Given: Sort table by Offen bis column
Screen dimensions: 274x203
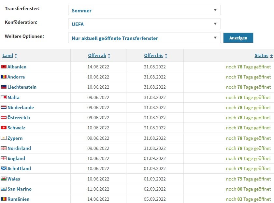Looking at the screenshot, I should pos(153,55).
